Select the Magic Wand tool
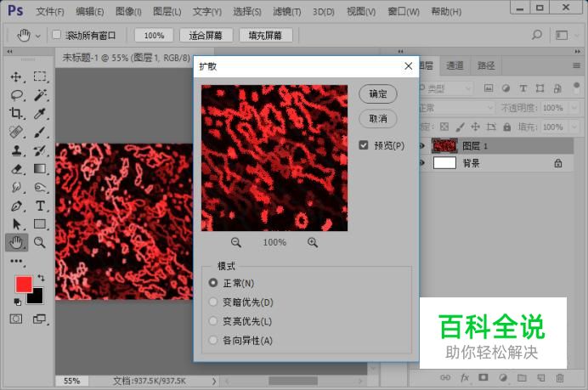Viewport: 588px width, 390px height. point(40,95)
